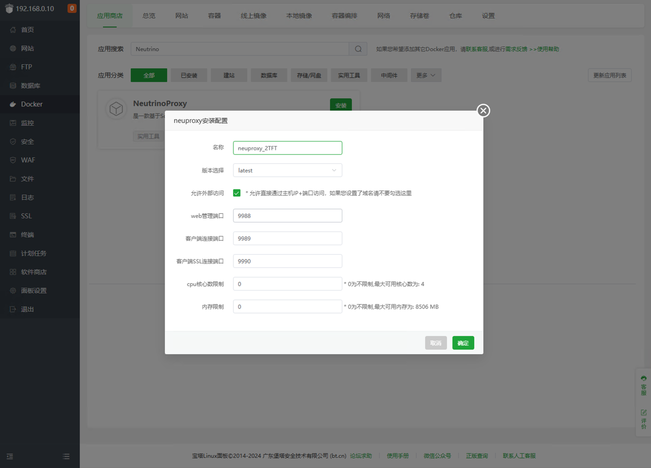Uncheck the 允许外部访问 checkbox

(x=237, y=193)
